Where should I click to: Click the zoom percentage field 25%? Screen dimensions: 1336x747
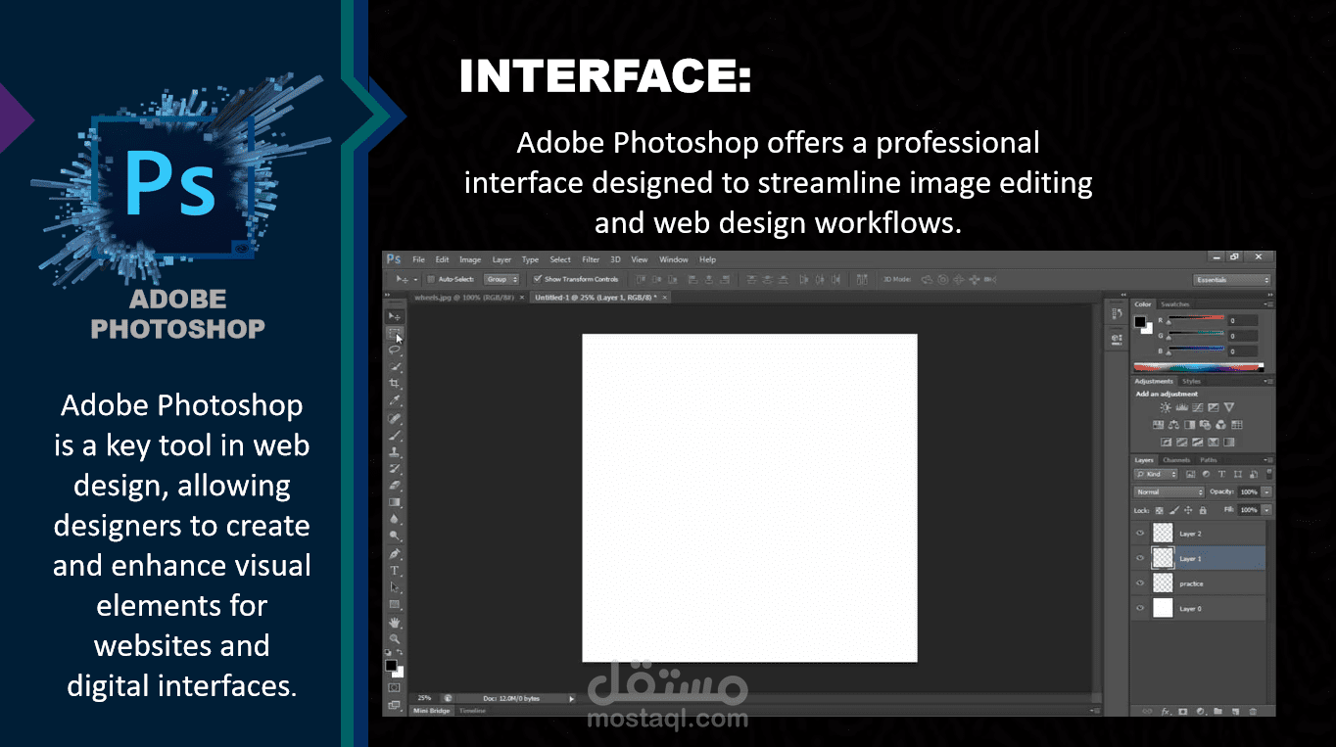(424, 697)
